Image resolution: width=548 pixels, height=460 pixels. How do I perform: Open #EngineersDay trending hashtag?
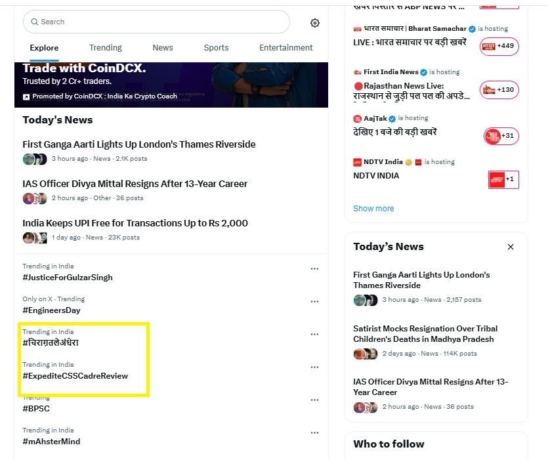[51, 310]
